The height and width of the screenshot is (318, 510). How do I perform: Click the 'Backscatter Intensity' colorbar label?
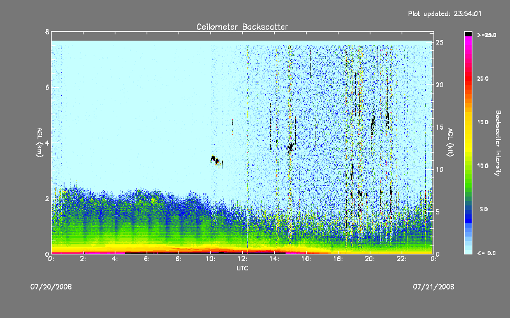tap(498, 143)
